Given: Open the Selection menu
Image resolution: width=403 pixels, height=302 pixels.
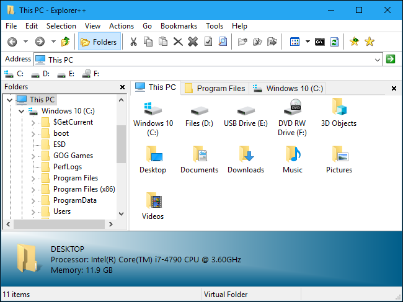Looking at the screenshot, I should (61, 26).
